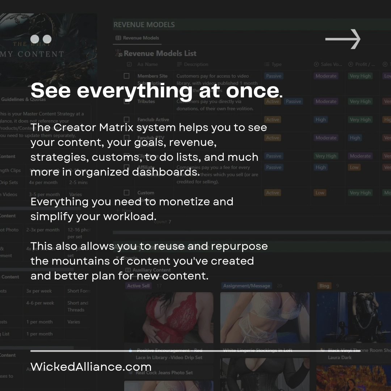This screenshot has width=391, height=391.
Task: Click the High profit tag in Fanclub PTV row
Action: pos(355,138)
